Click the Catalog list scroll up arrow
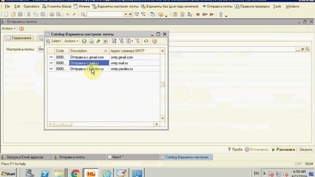Screen dimensions: 315x177 pos(162,51)
